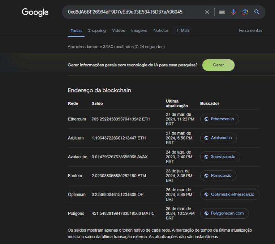The width and height of the screenshot is (275, 244).
Task: Open the Polygonscan.com explorer link
Action: click(224, 213)
